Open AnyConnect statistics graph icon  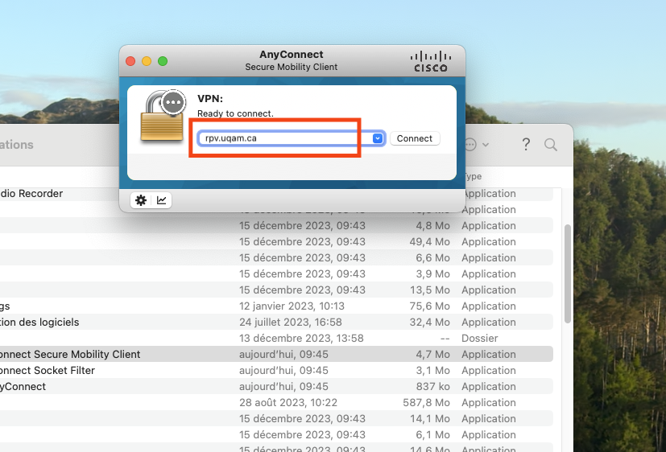coord(161,200)
